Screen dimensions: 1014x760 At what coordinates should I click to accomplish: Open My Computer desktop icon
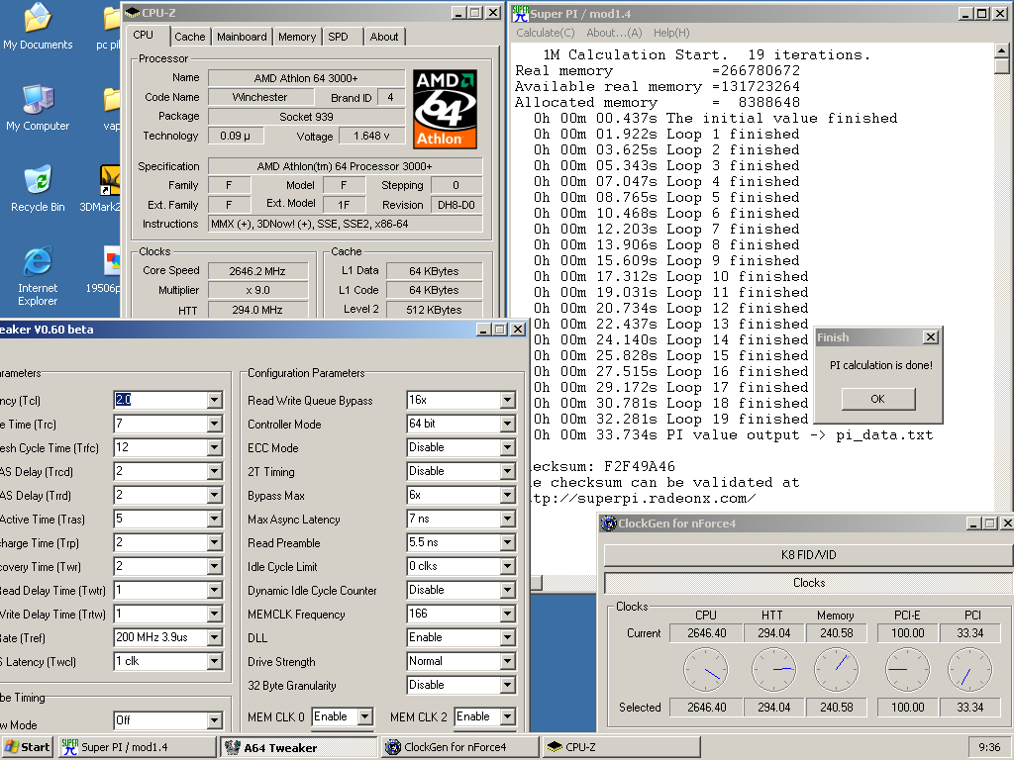(x=38, y=108)
